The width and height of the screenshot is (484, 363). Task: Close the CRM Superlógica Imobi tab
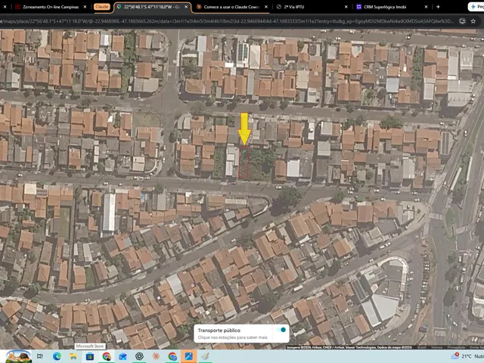426,7
